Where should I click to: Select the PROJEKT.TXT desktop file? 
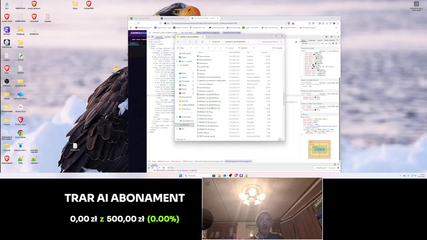tap(75, 147)
